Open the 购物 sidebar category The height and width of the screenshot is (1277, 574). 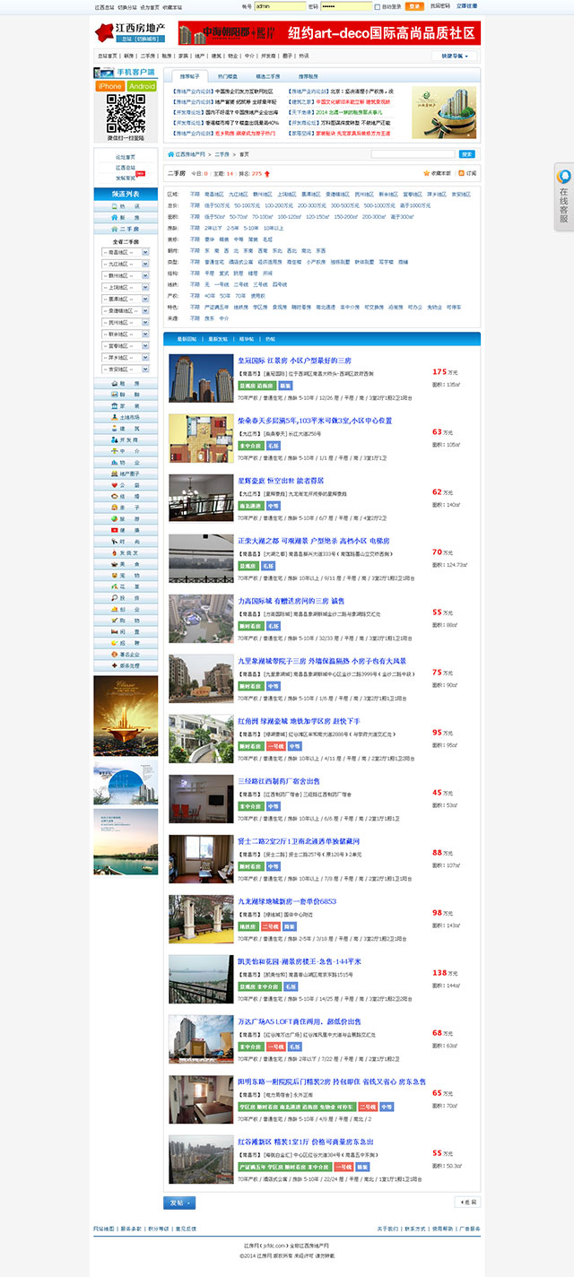coord(124,620)
